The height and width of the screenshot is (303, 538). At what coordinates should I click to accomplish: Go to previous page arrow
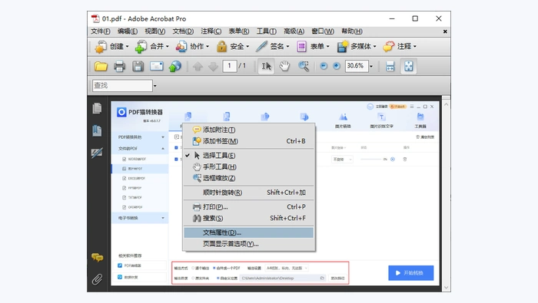click(x=198, y=66)
